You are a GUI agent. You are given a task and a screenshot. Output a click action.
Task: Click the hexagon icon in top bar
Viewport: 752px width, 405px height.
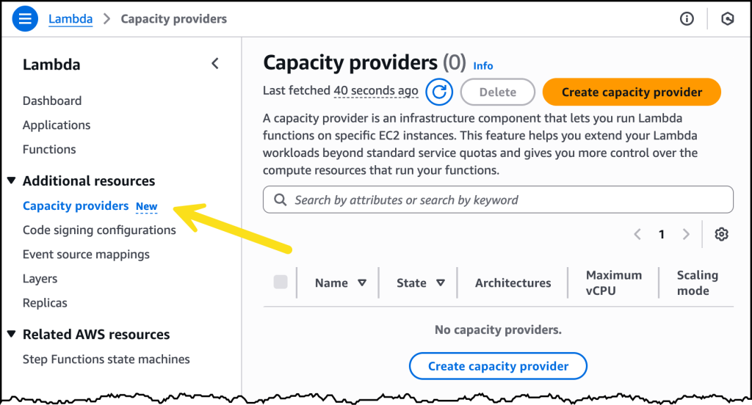[727, 19]
